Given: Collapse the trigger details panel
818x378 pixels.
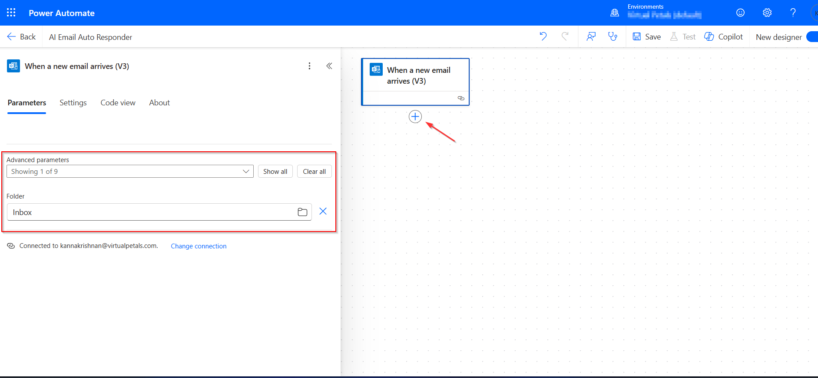Looking at the screenshot, I should click(x=329, y=66).
